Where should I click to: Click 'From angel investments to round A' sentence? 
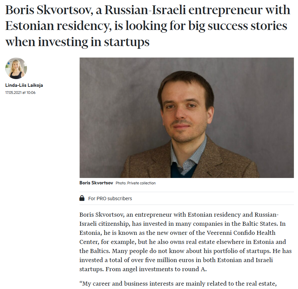(156, 269)
